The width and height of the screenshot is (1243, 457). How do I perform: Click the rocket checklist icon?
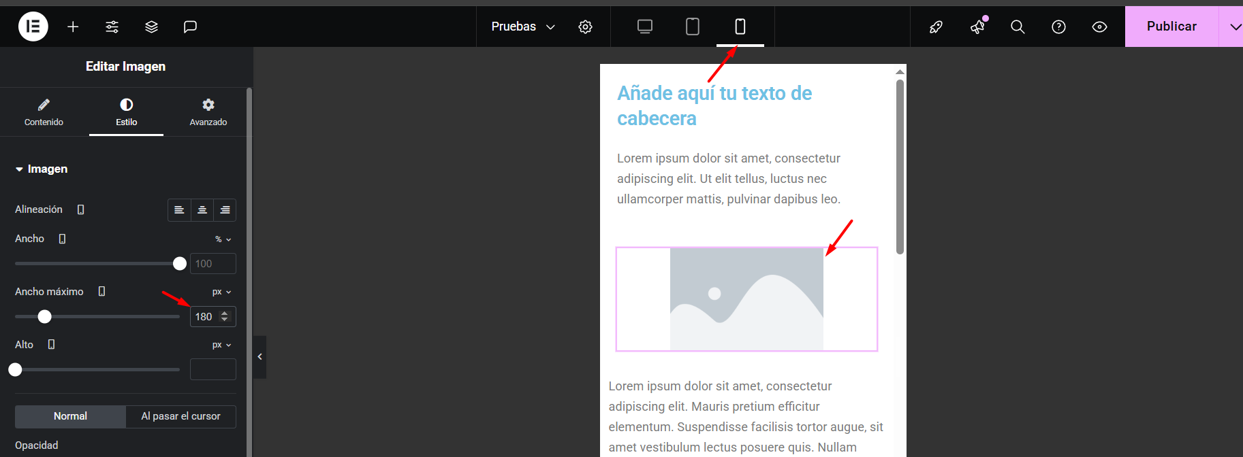click(x=936, y=27)
